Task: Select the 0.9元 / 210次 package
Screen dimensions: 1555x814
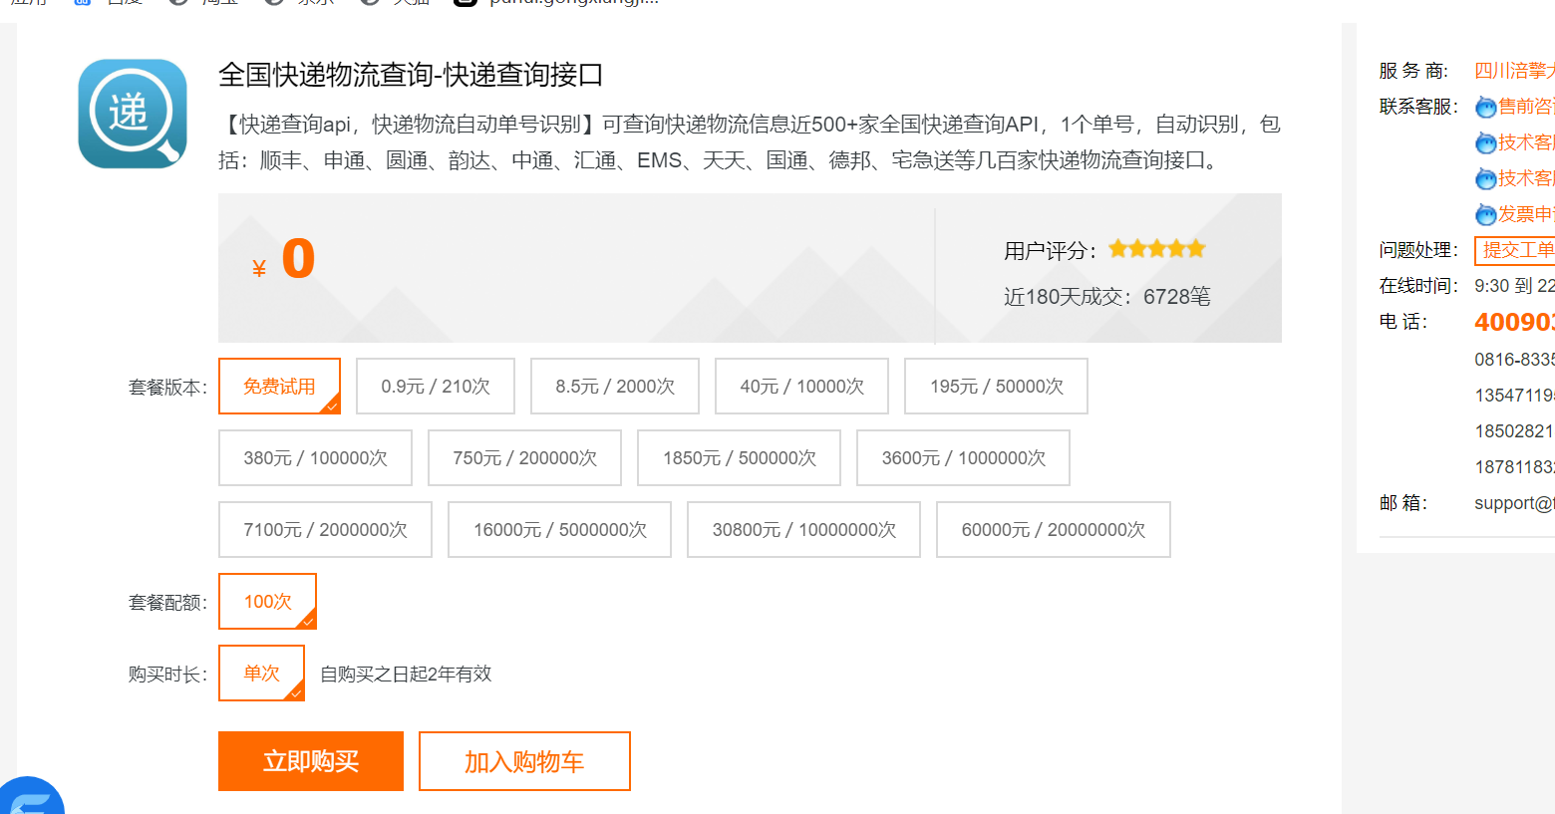Action: tap(436, 386)
